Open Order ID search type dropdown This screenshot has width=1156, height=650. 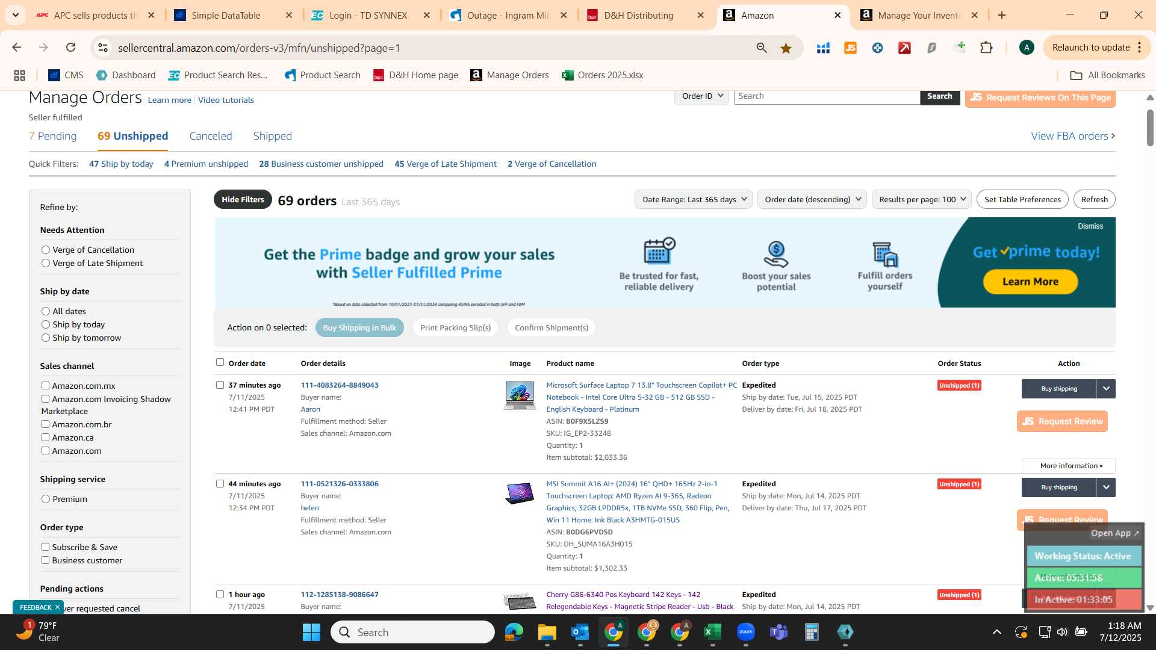click(702, 96)
